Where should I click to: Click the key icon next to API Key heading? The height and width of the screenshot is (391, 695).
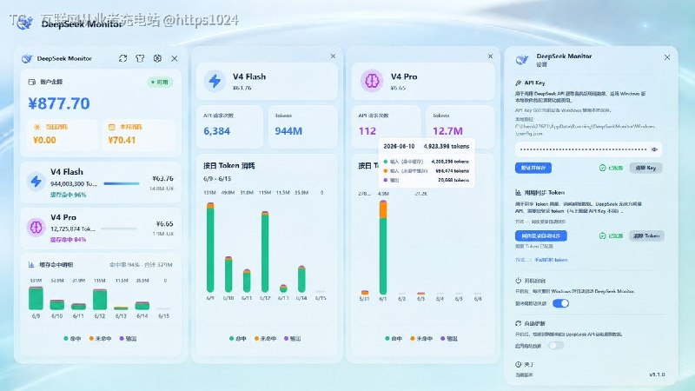coord(518,83)
